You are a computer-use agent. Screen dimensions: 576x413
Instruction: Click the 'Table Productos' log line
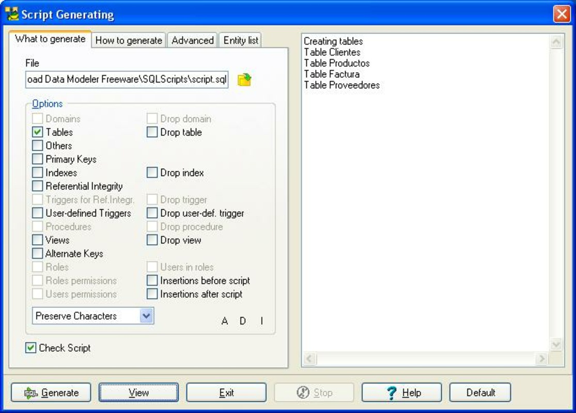pyautogui.click(x=336, y=63)
